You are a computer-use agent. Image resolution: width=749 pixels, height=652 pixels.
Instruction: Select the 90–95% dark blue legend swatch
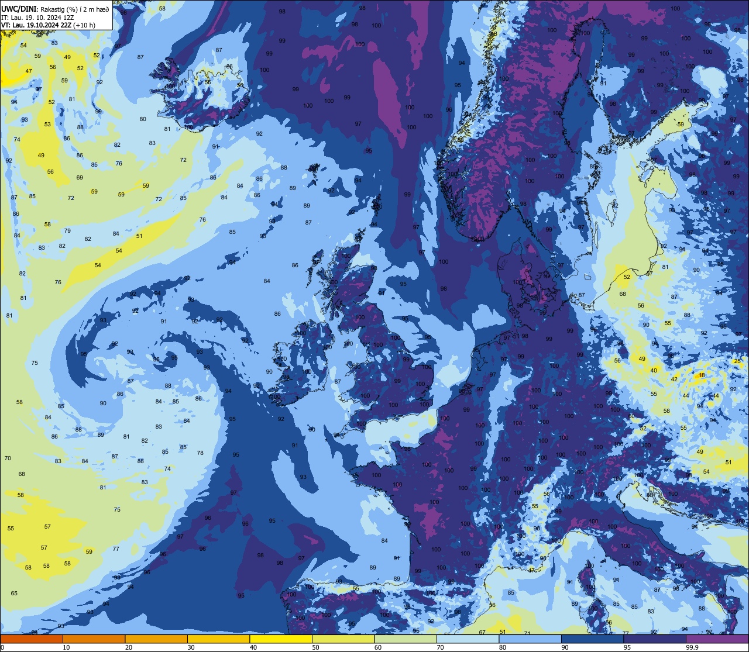pos(592,639)
